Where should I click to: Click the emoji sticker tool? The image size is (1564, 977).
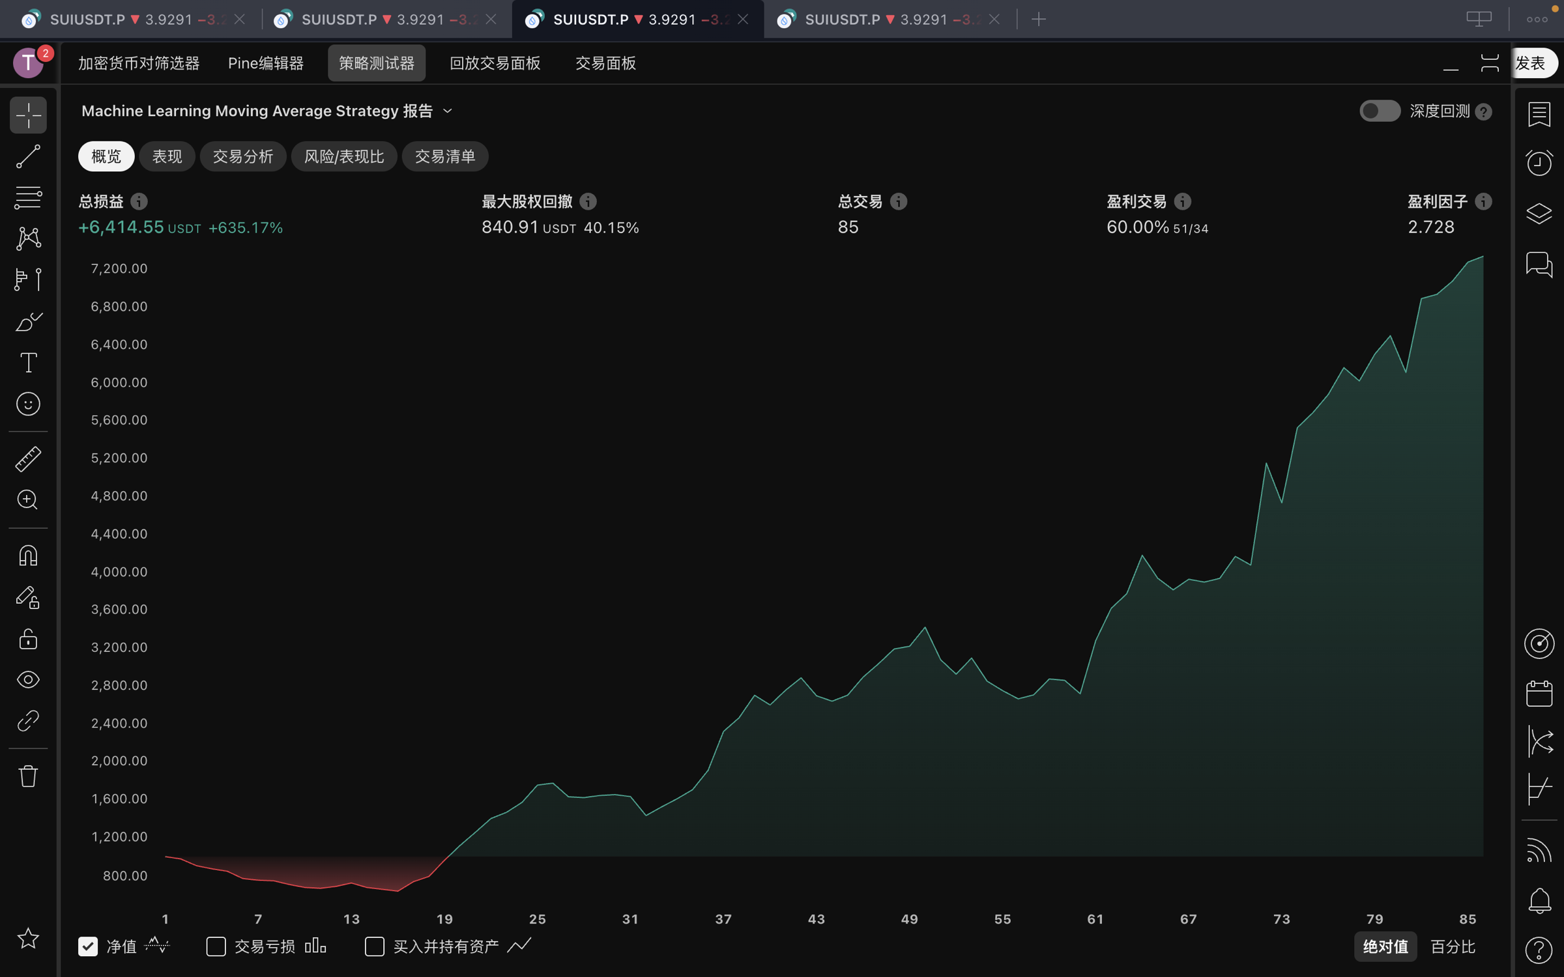tap(28, 404)
